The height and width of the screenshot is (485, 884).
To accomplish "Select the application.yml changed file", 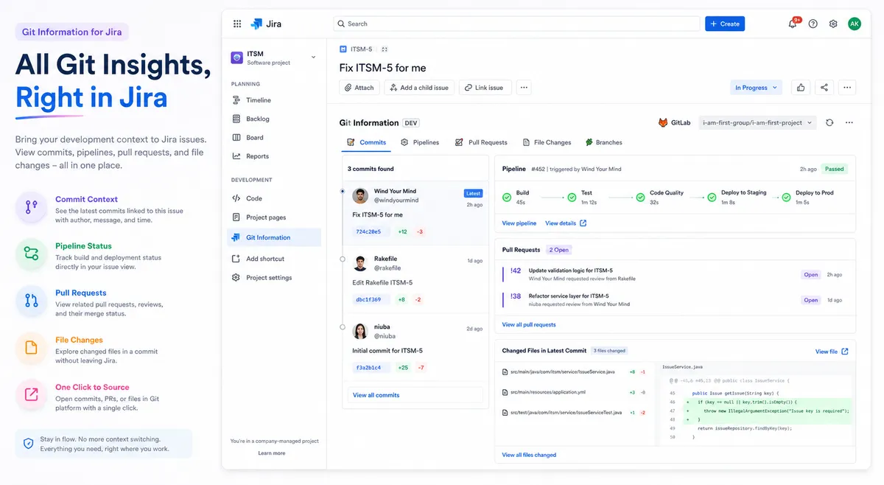I will coord(575,392).
